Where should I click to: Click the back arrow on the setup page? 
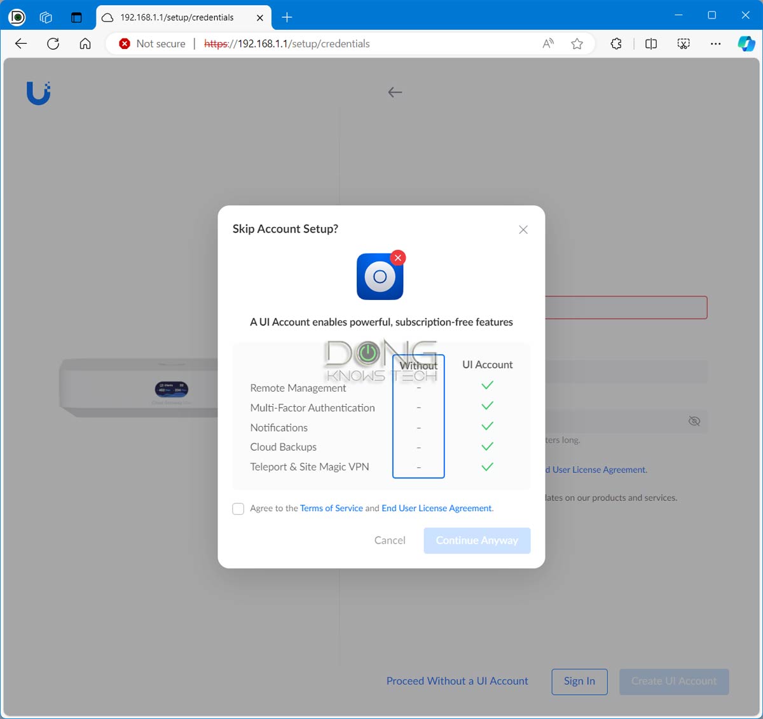(x=394, y=92)
